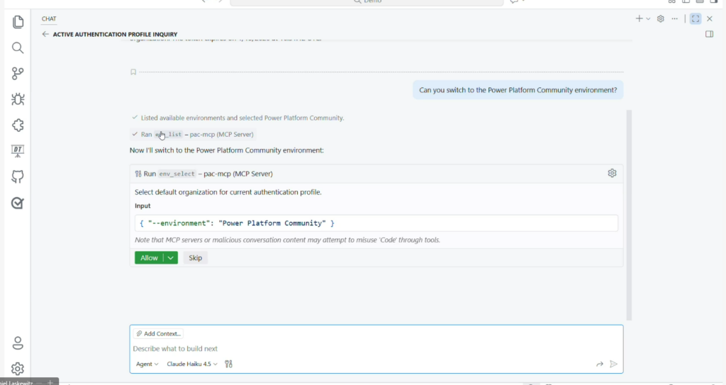Screen dimensions: 726x385
Task: Open the Extensions view
Action: pyautogui.click(x=18, y=125)
